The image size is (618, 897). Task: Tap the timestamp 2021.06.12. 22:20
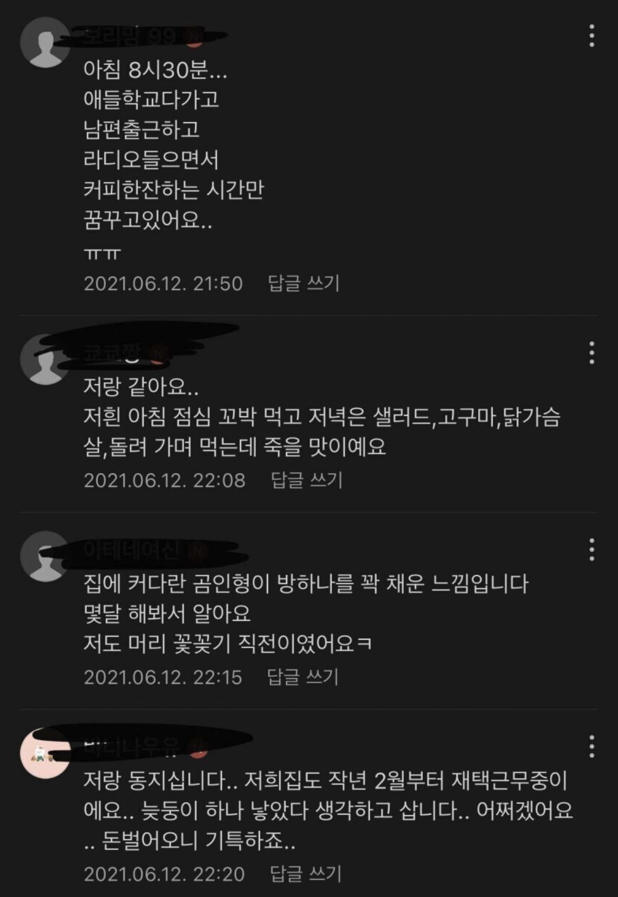pos(164,874)
